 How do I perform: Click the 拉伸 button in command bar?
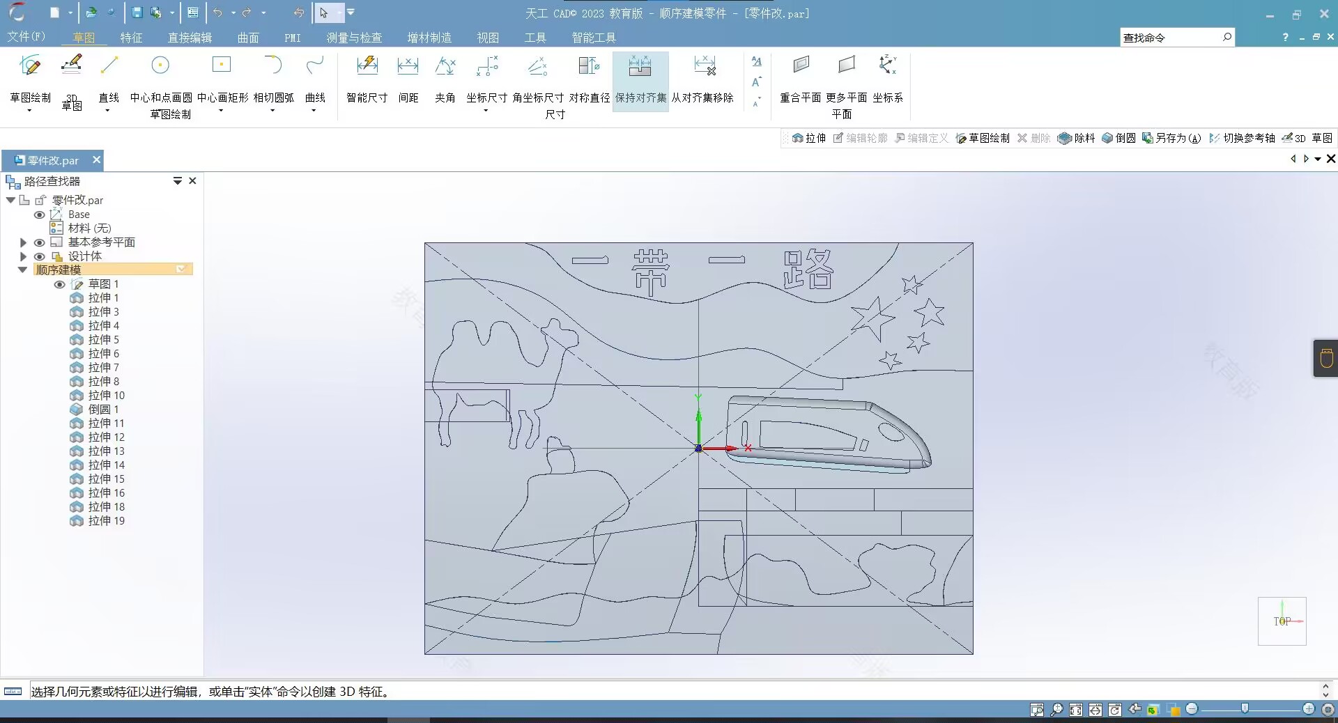click(809, 138)
